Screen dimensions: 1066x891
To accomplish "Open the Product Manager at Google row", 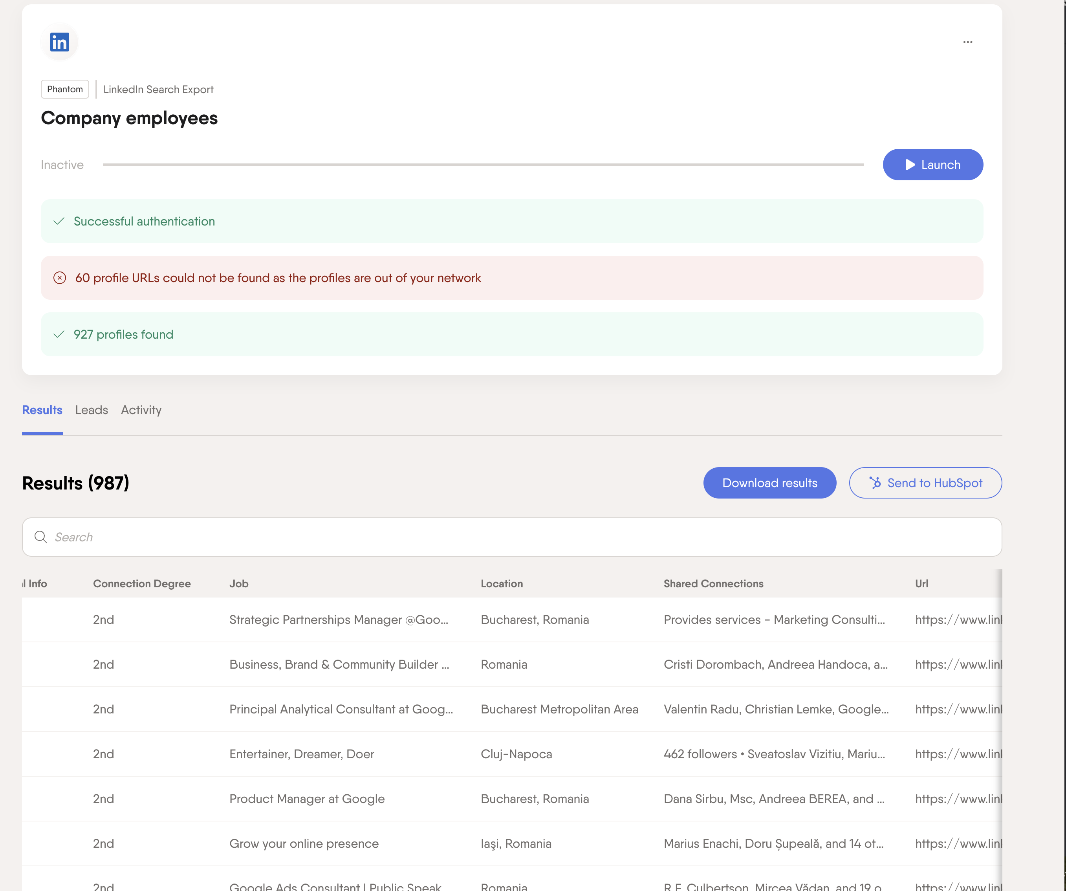I will click(x=512, y=799).
